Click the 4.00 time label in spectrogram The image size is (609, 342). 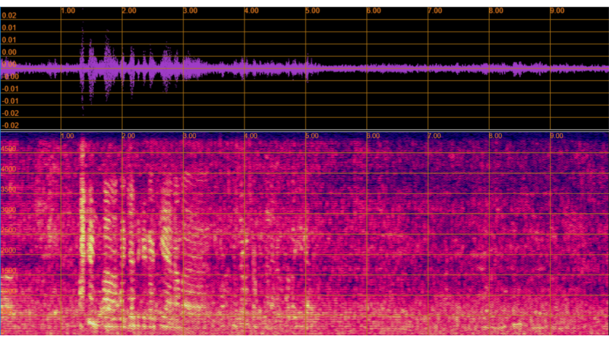click(251, 136)
